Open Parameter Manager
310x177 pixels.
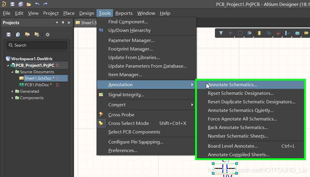[146, 40]
